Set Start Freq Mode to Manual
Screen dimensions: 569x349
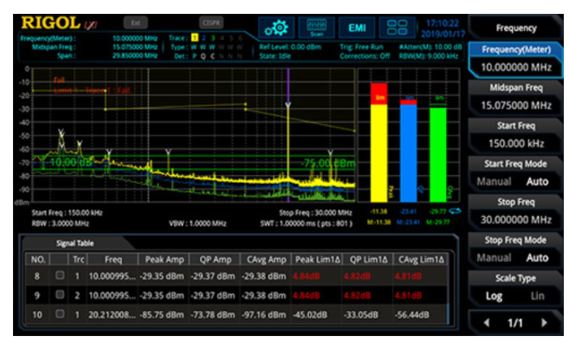pos(494,181)
